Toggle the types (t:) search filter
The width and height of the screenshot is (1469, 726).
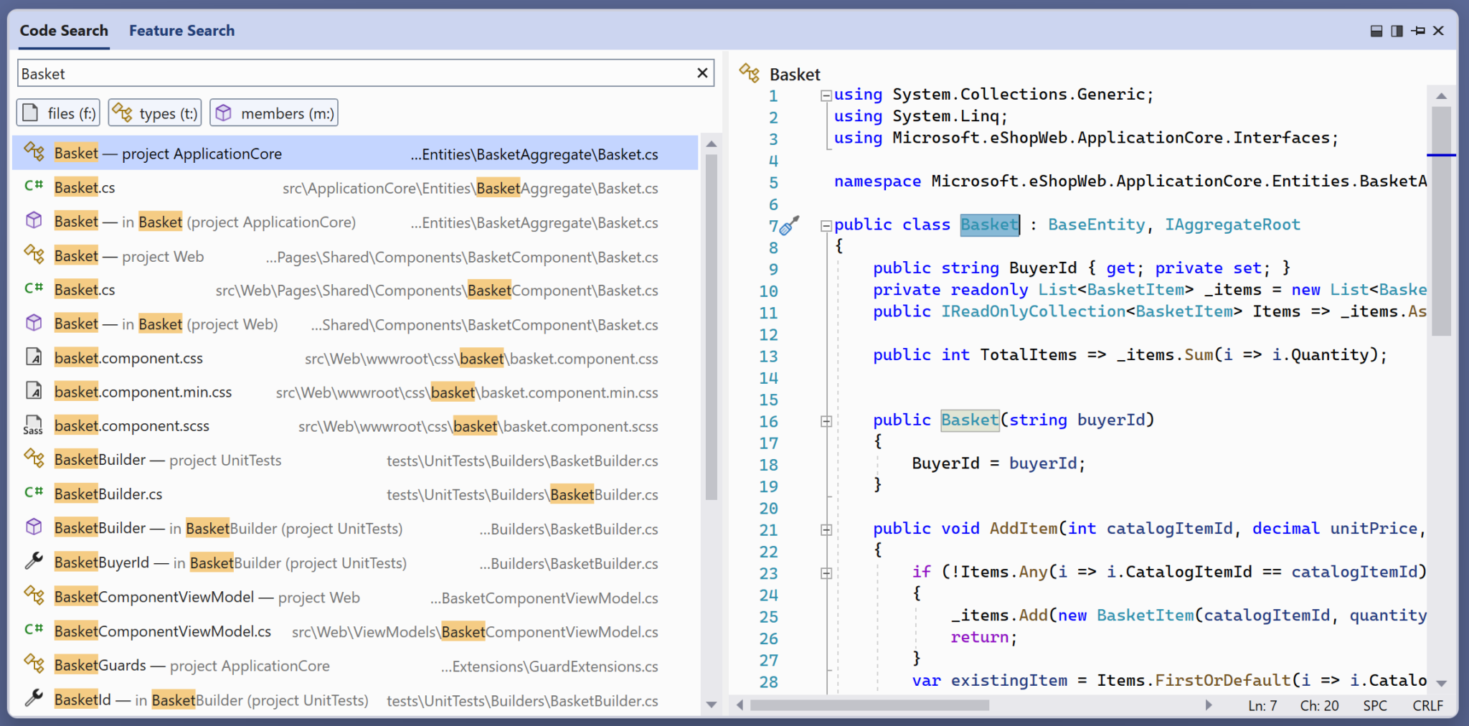click(153, 112)
